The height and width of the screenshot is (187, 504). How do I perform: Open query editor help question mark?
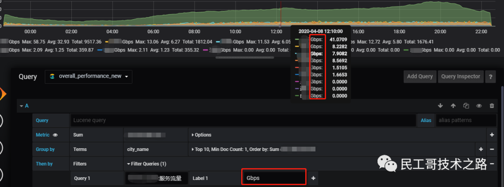pos(490,77)
